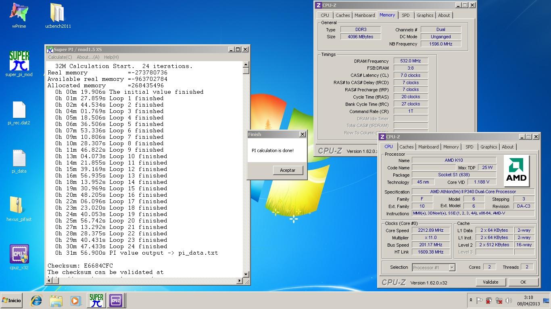Switch to Caches tab in Memory CPU-Z window
The image size is (551, 309).
[343, 15]
